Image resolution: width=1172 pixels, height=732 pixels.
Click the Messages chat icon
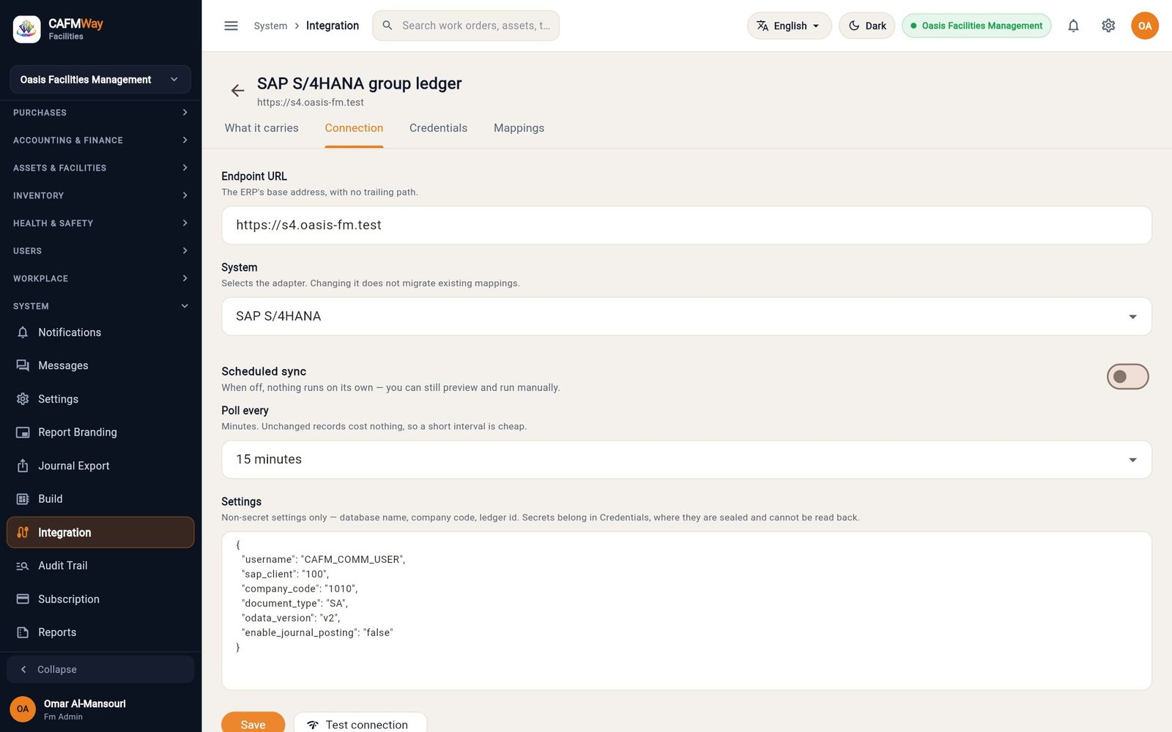(x=23, y=365)
